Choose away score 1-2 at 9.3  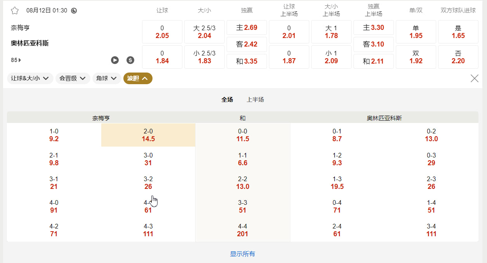(337, 159)
